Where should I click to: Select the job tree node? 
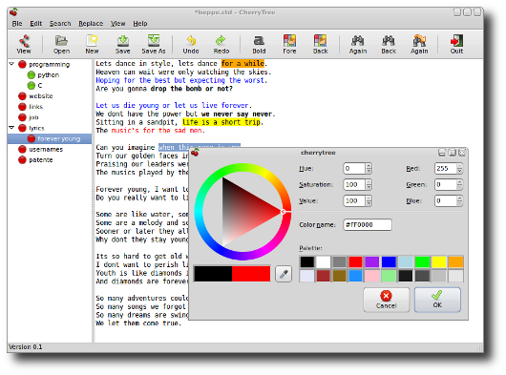tap(33, 117)
